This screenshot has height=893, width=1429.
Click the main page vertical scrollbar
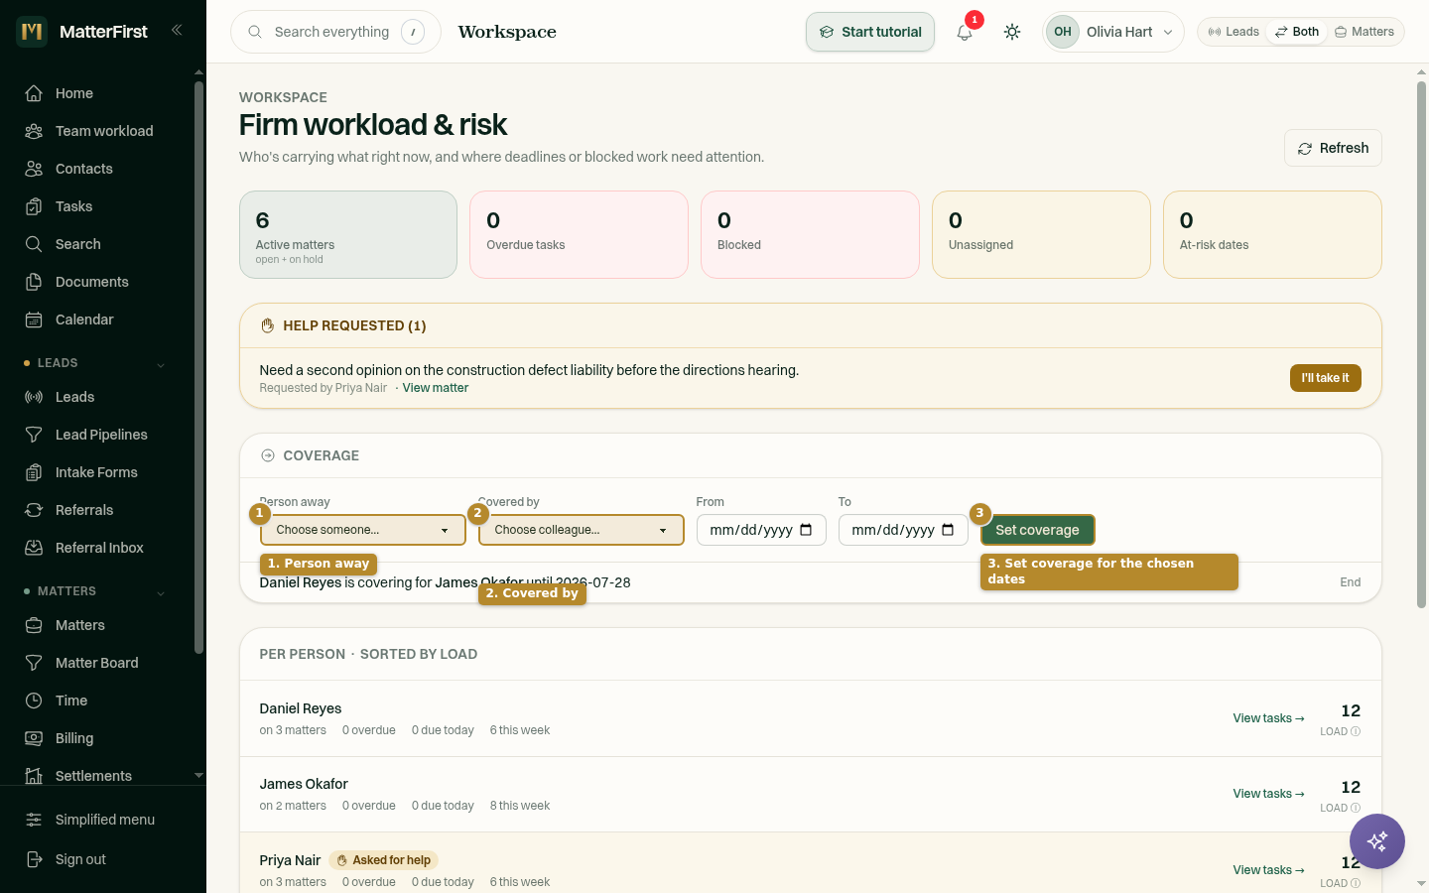[1421, 344]
